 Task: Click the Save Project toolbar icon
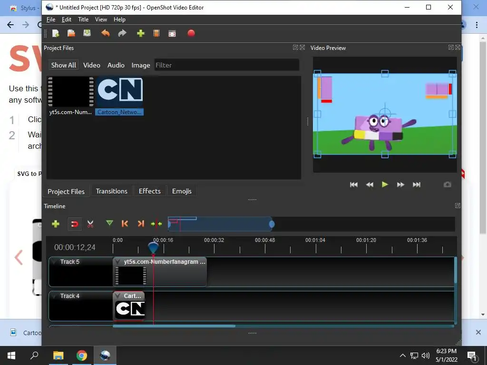click(x=87, y=33)
